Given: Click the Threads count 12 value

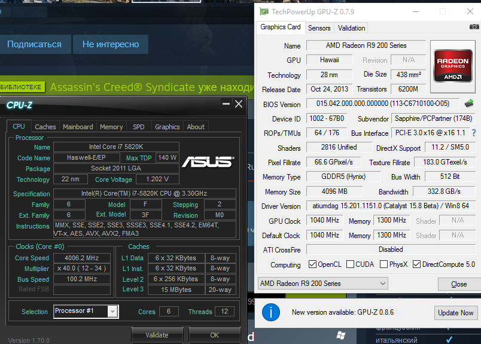Looking at the screenshot, I should click(x=224, y=311).
